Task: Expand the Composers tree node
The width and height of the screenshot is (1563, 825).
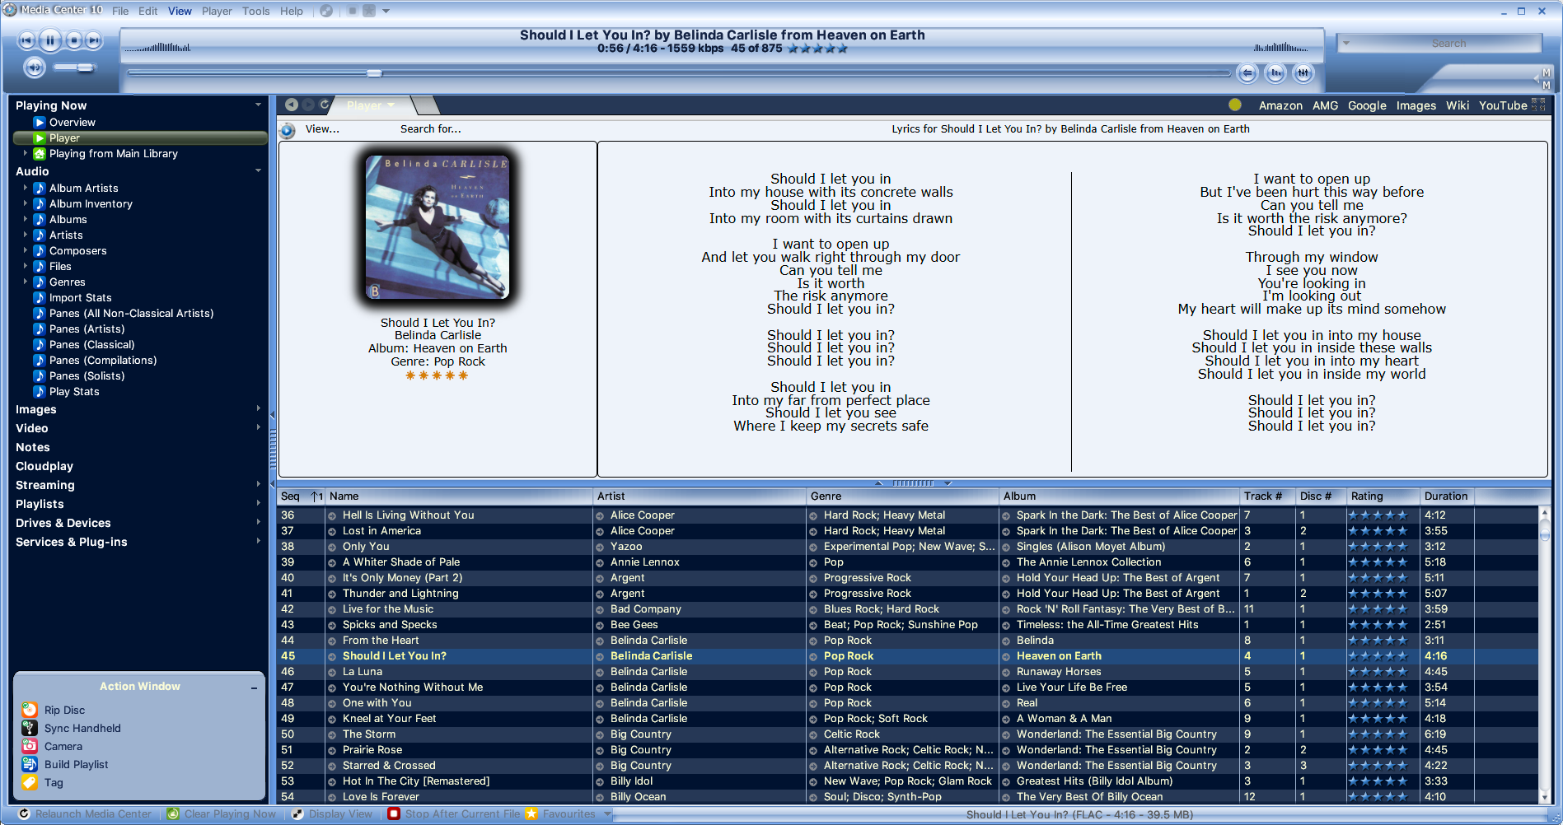Action: [25, 250]
